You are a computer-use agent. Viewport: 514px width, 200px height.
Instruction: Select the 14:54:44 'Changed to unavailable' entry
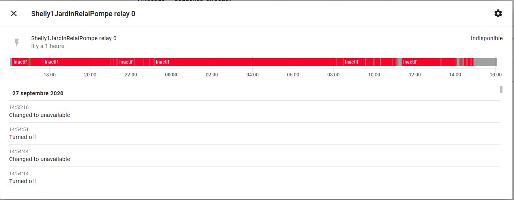point(254,156)
